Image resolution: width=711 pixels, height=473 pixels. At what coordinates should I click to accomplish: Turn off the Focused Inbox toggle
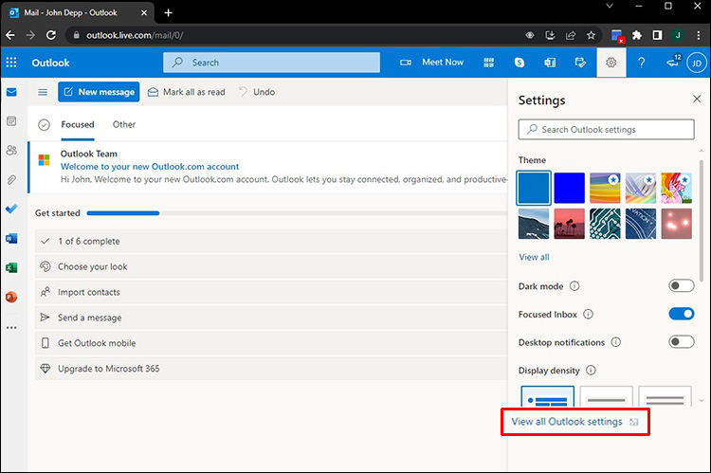681,314
